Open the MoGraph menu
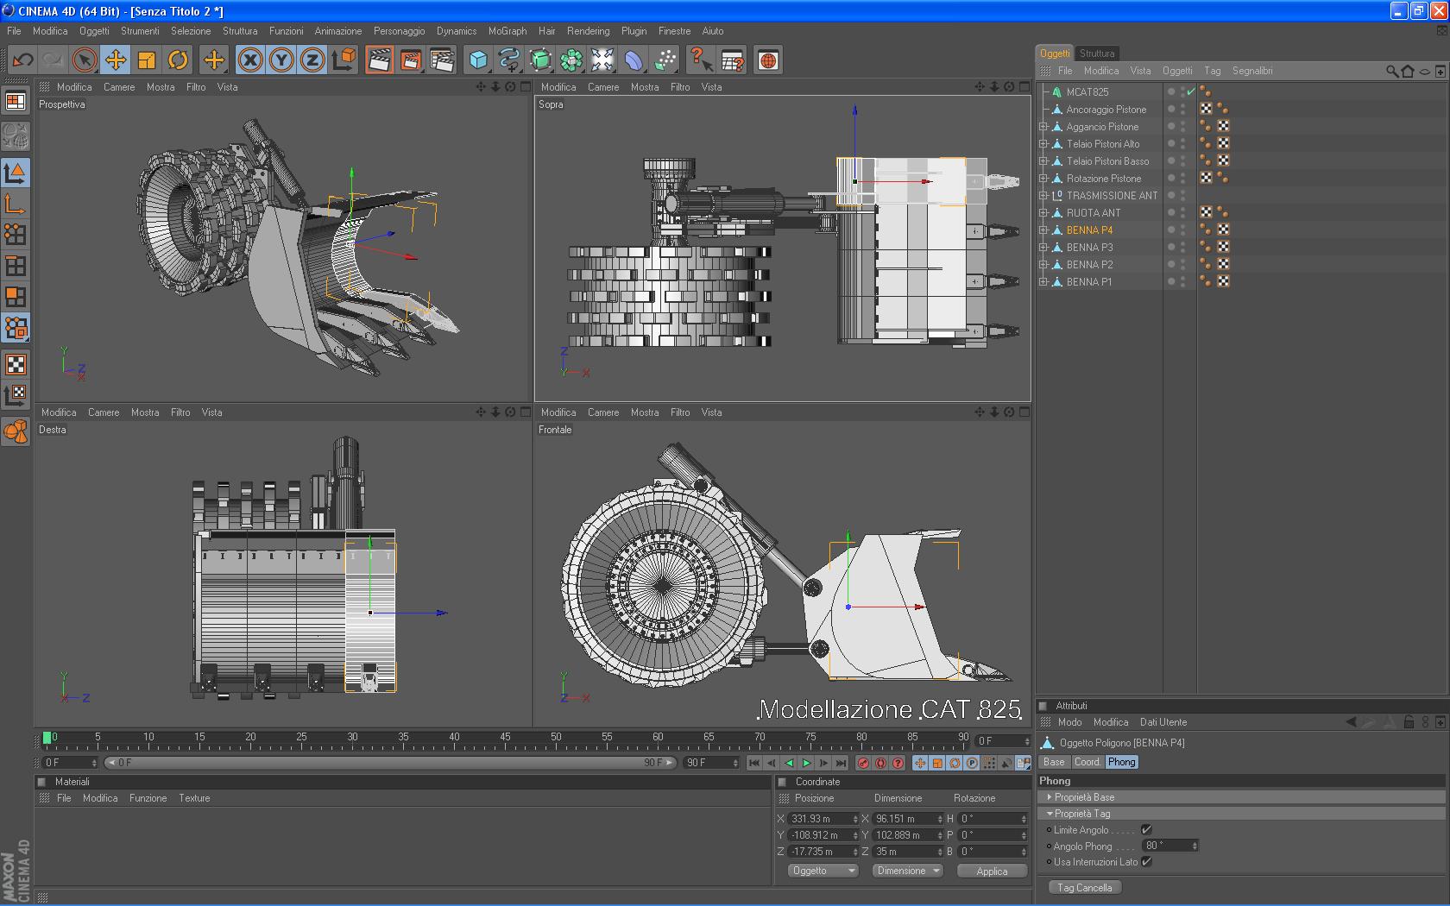 coord(507,31)
